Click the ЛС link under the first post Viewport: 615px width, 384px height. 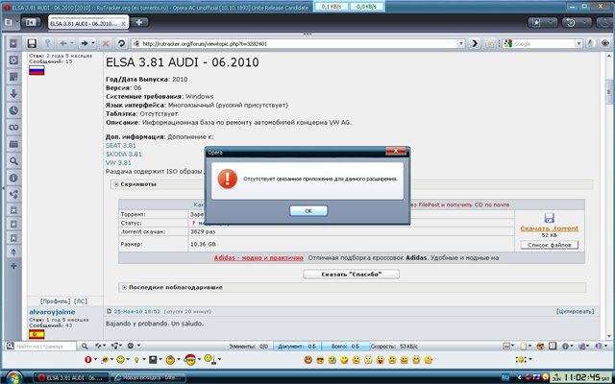[81, 300]
